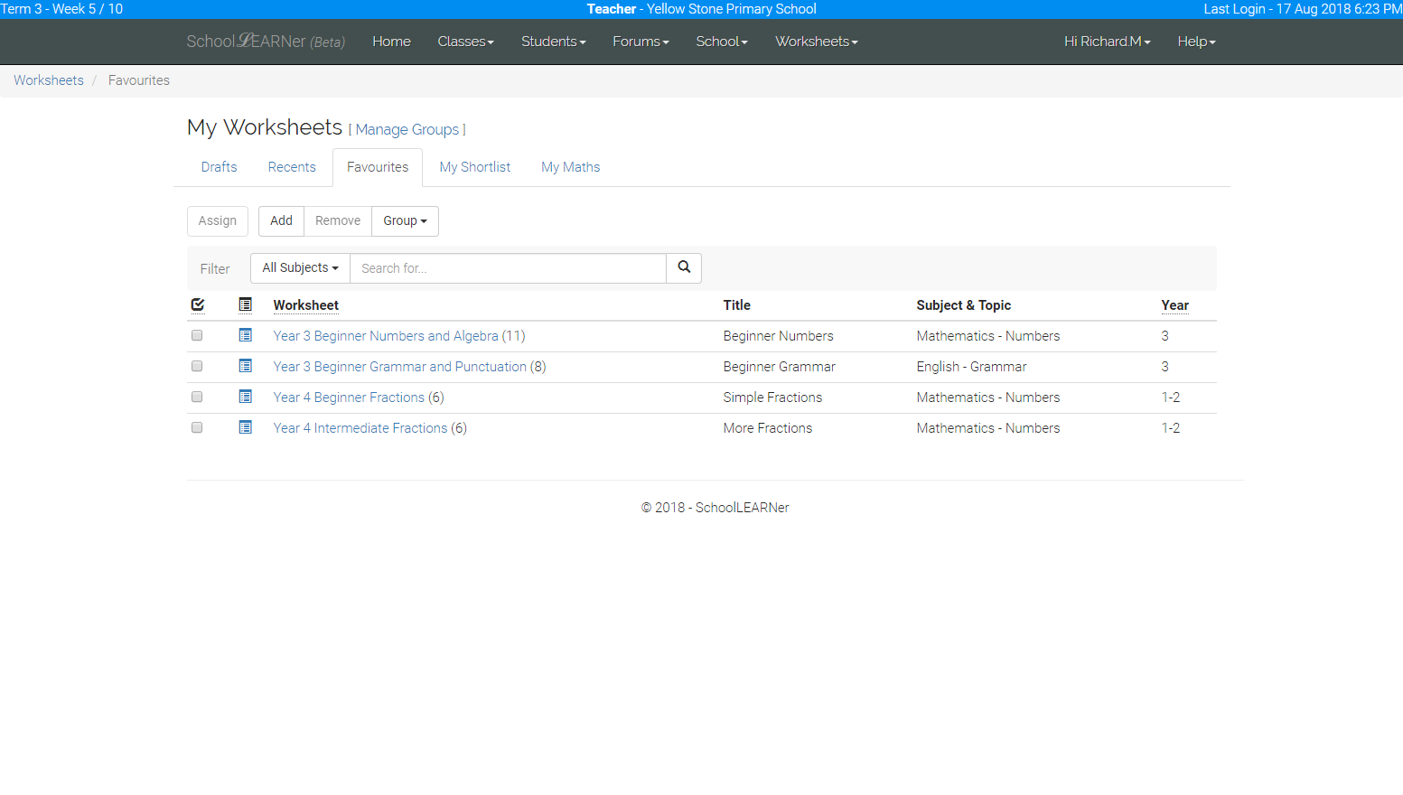Click the select-all checkmark icon in header
The image size is (1403, 795).
198,304
